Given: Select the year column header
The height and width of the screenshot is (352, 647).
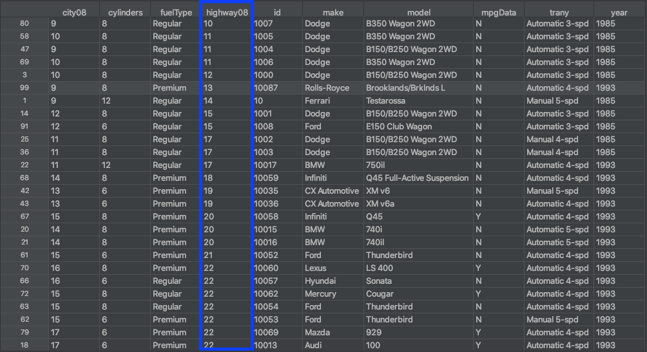Looking at the screenshot, I should point(619,12).
